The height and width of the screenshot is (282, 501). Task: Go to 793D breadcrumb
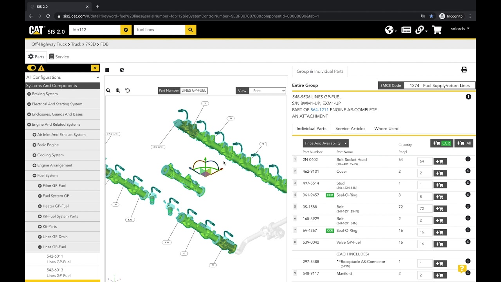(x=90, y=44)
